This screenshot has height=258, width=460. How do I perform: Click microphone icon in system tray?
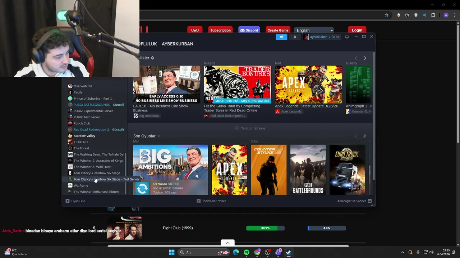point(418,252)
